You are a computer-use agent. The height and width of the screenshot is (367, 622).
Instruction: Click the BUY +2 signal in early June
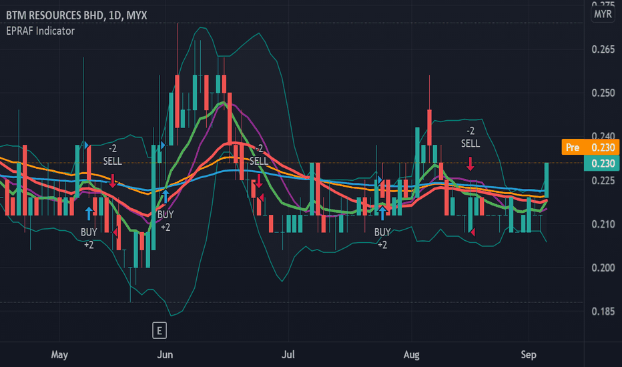(166, 221)
